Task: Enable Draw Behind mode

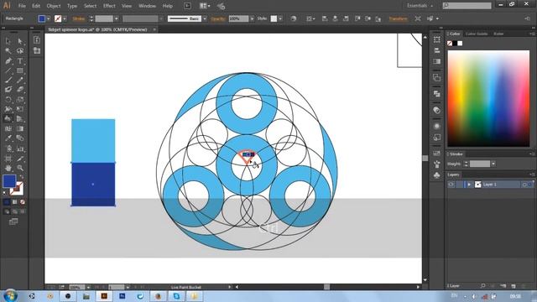Action: (14, 211)
